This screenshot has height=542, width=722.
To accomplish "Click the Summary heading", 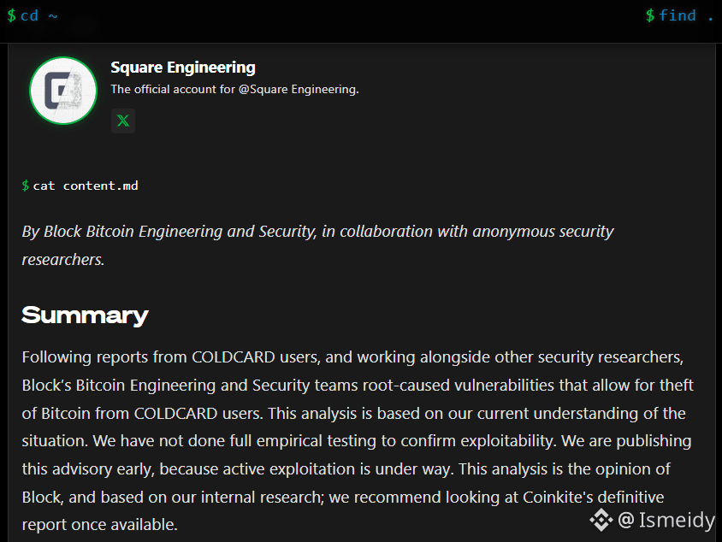I will [85, 315].
